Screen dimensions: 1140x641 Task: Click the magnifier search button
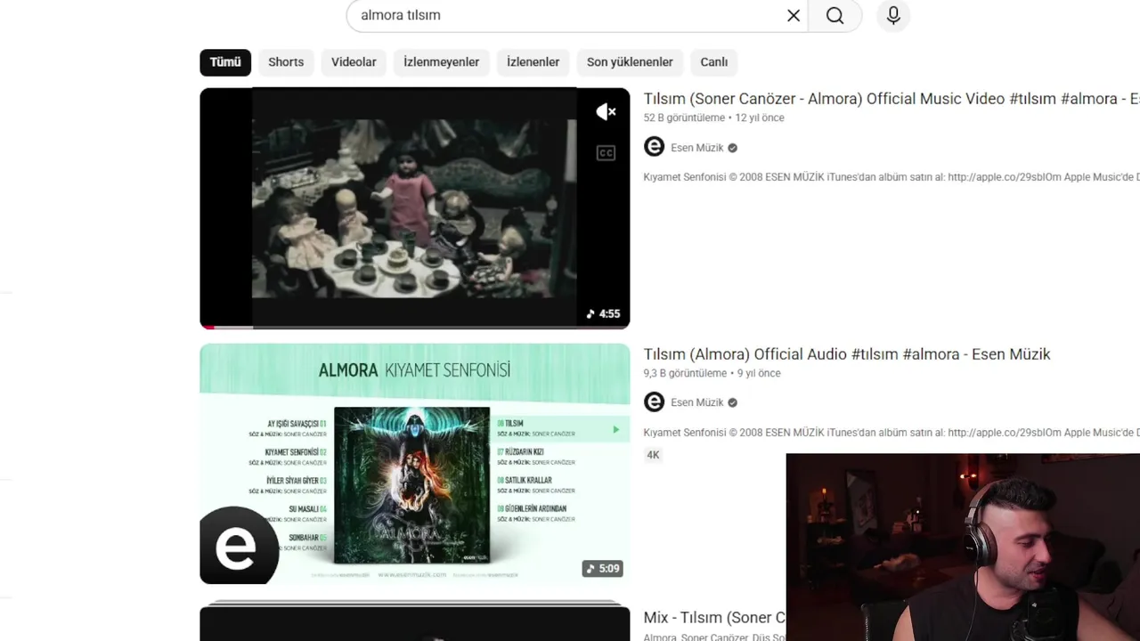point(835,15)
